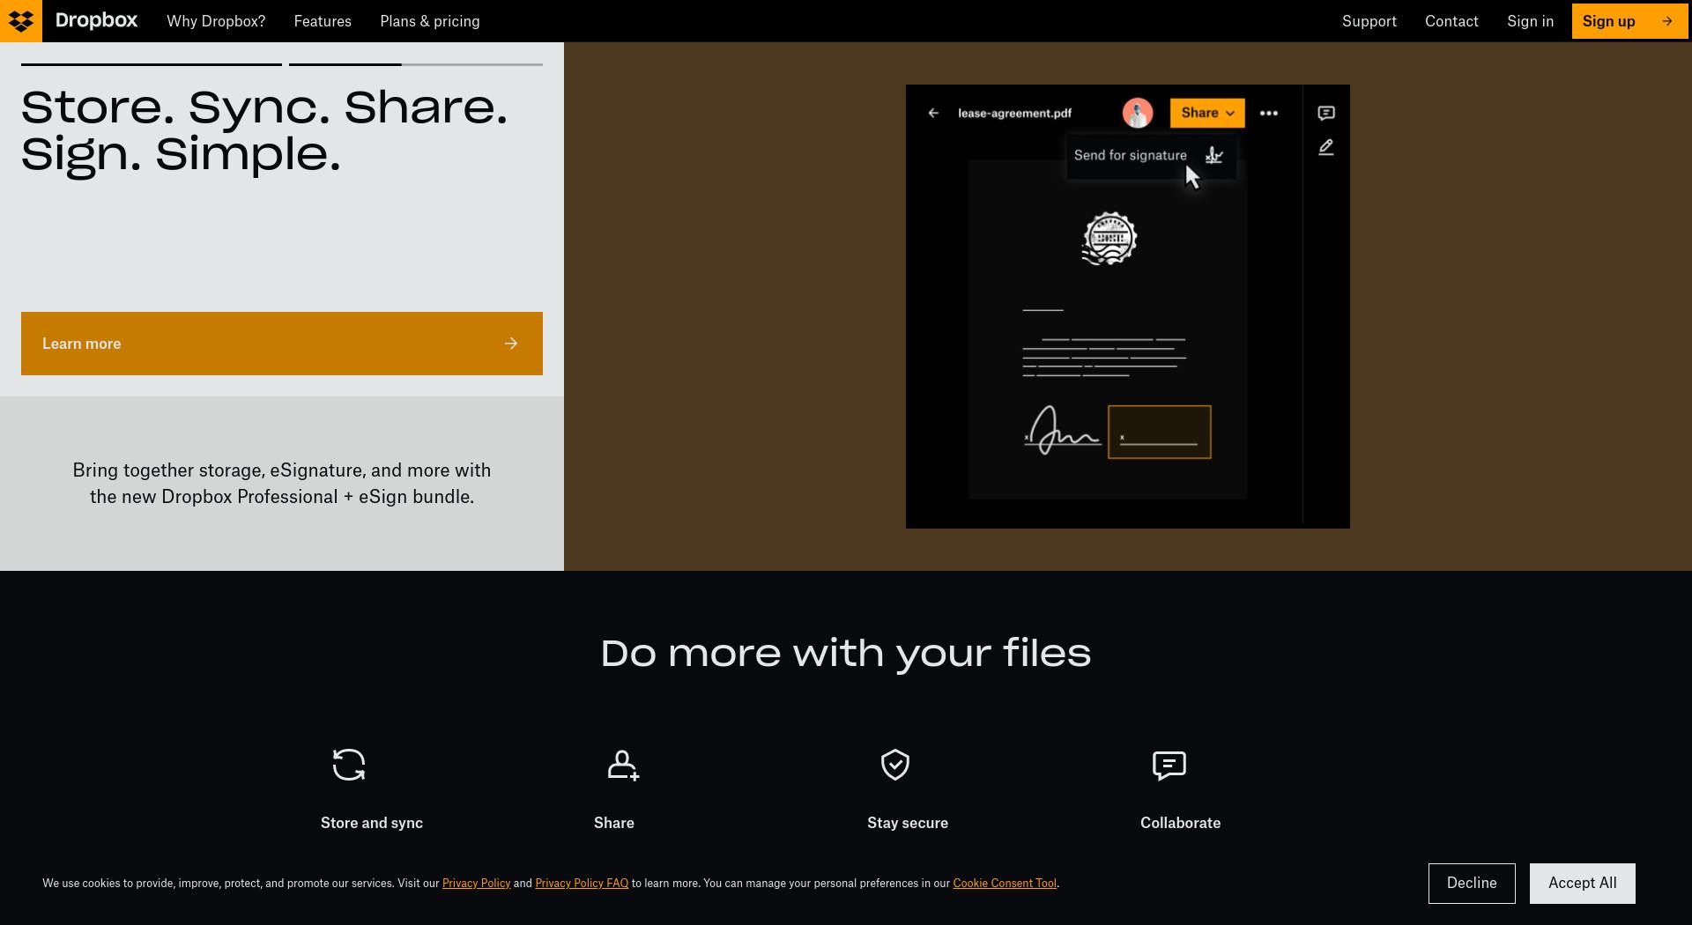Open the Features menu item
1692x925 pixels.
click(x=323, y=21)
